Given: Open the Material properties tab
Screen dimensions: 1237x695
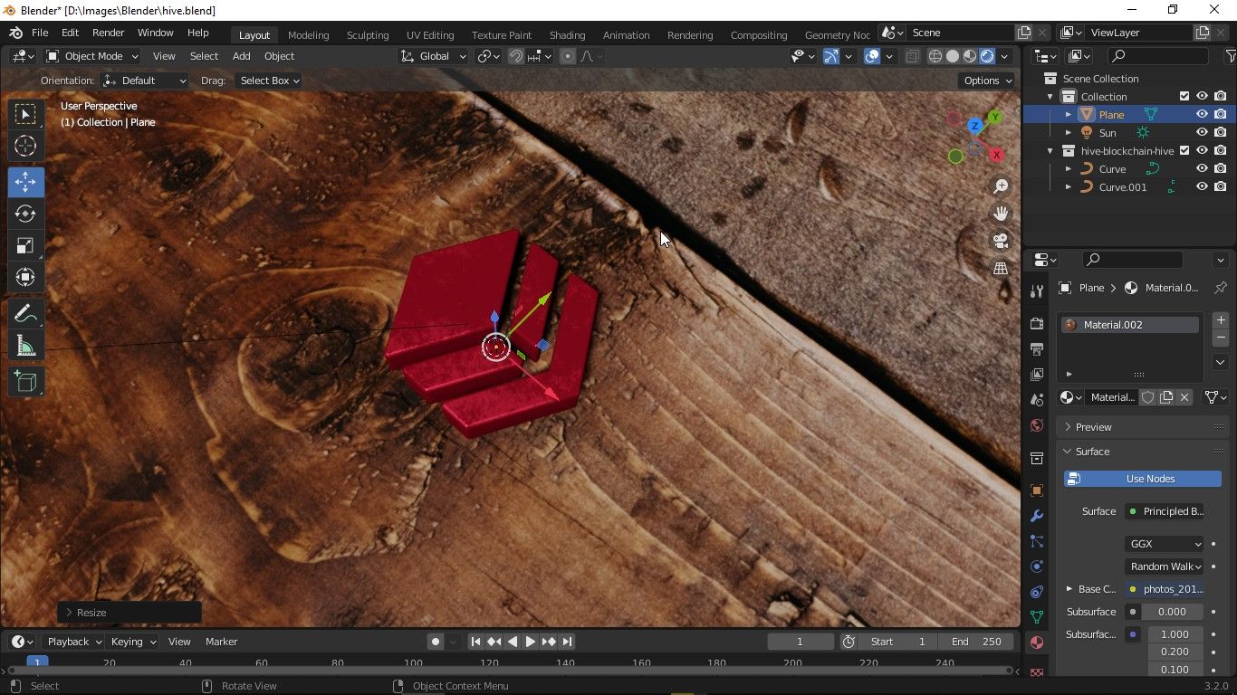Looking at the screenshot, I should pyautogui.click(x=1037, y=643).
